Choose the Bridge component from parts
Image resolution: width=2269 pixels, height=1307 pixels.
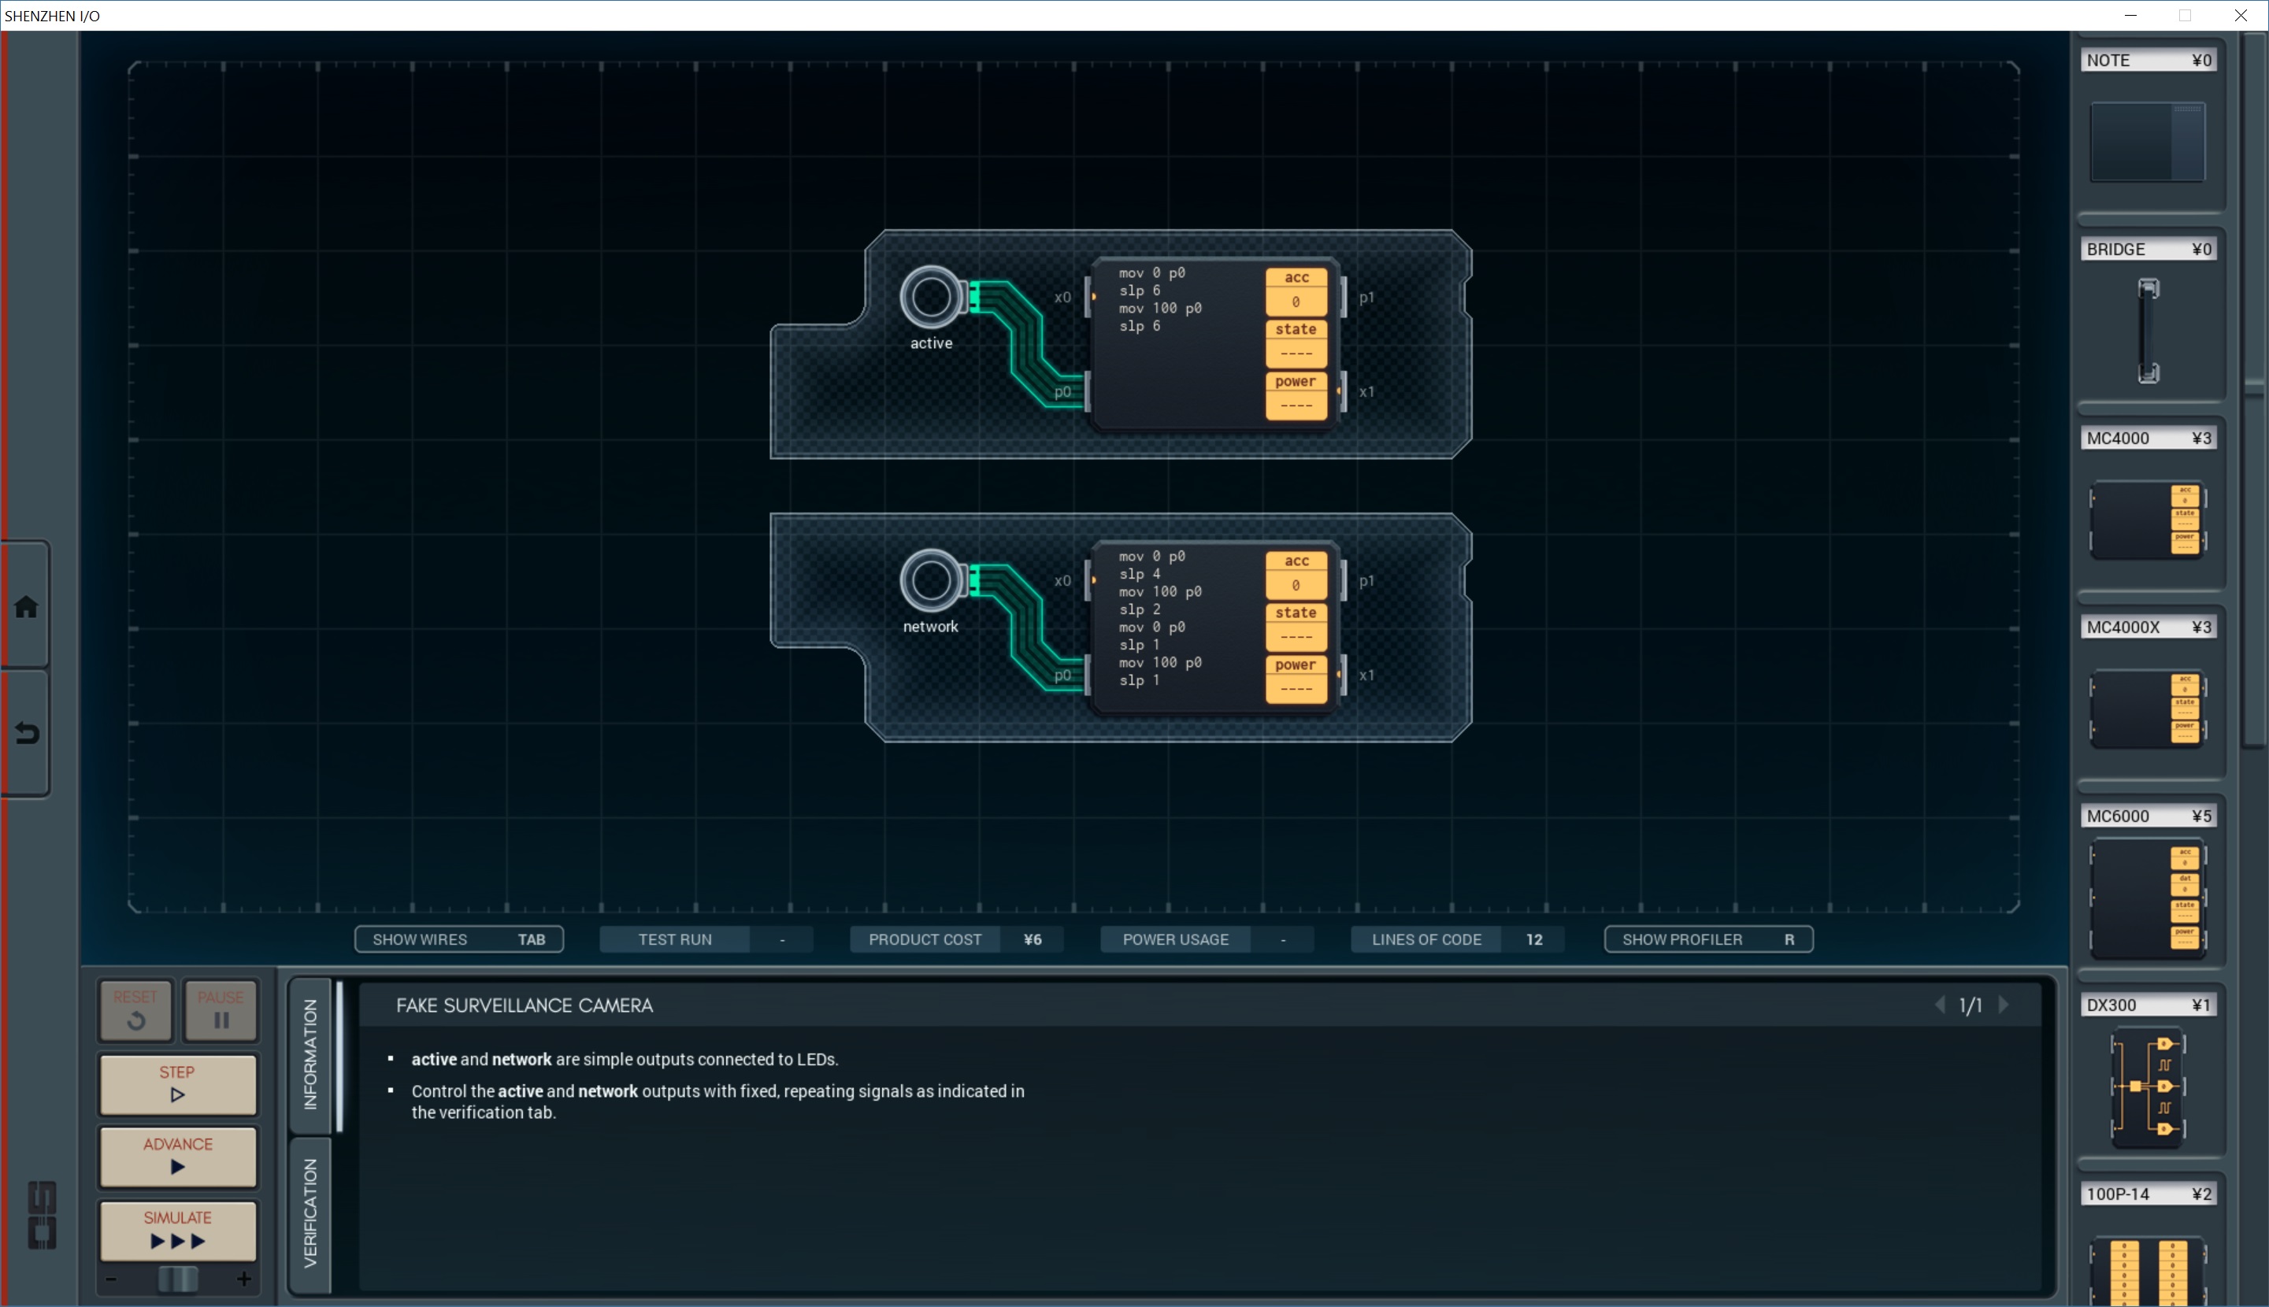point(2147,331)
